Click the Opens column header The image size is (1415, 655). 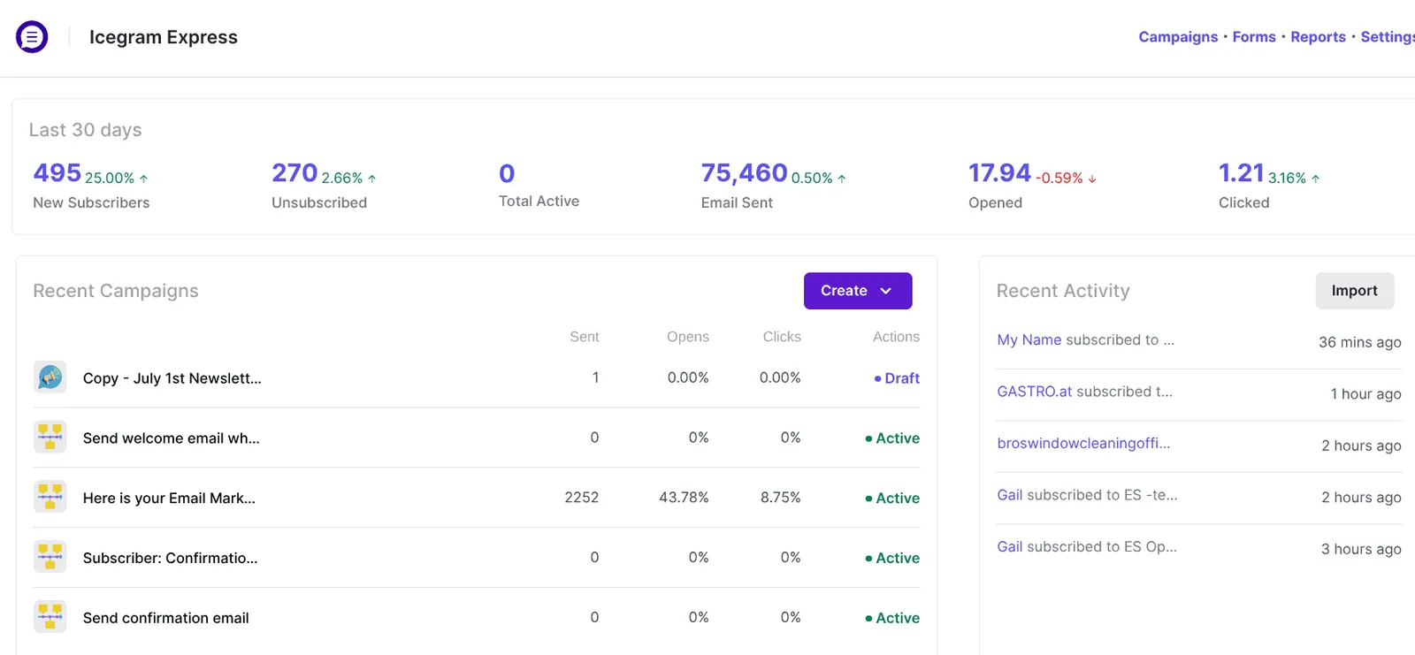point(688,337)
